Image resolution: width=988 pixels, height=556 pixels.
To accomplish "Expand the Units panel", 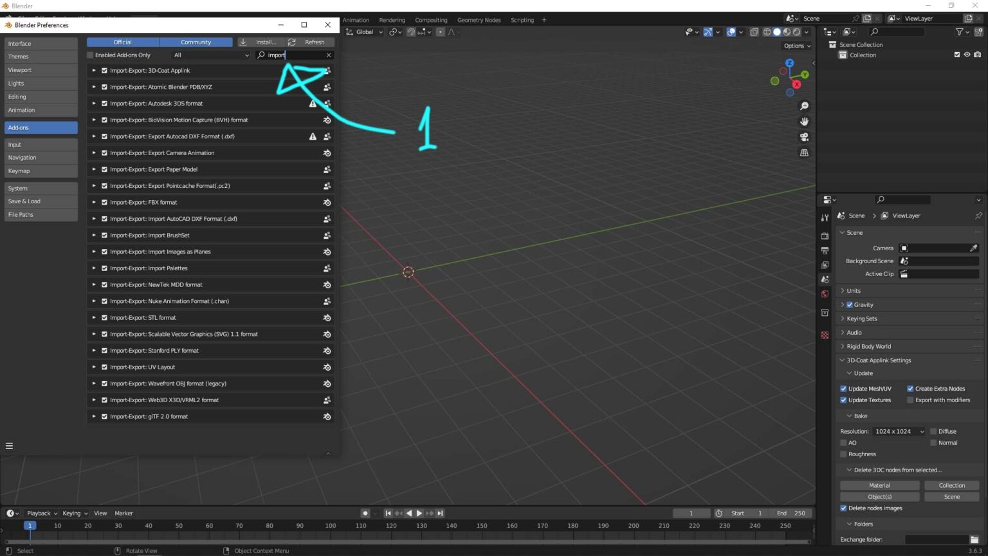I will point(909,291).
